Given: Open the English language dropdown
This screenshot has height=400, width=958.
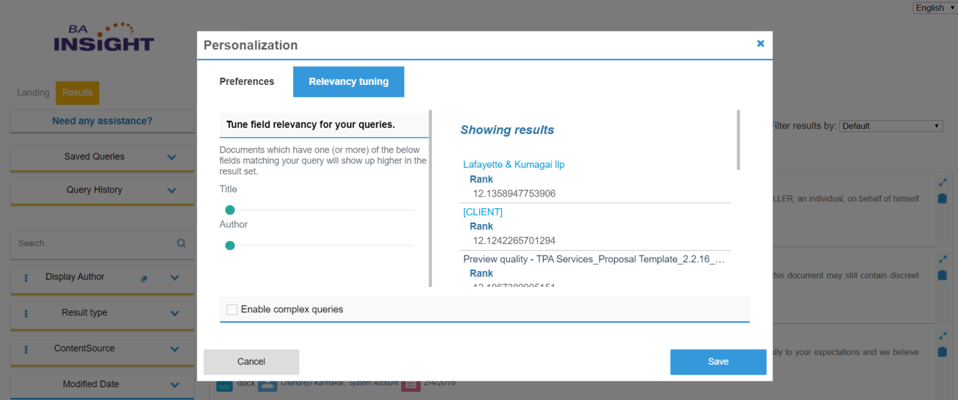Looking at the screenshot, I should pyautogui.click(x=935, y=8).
